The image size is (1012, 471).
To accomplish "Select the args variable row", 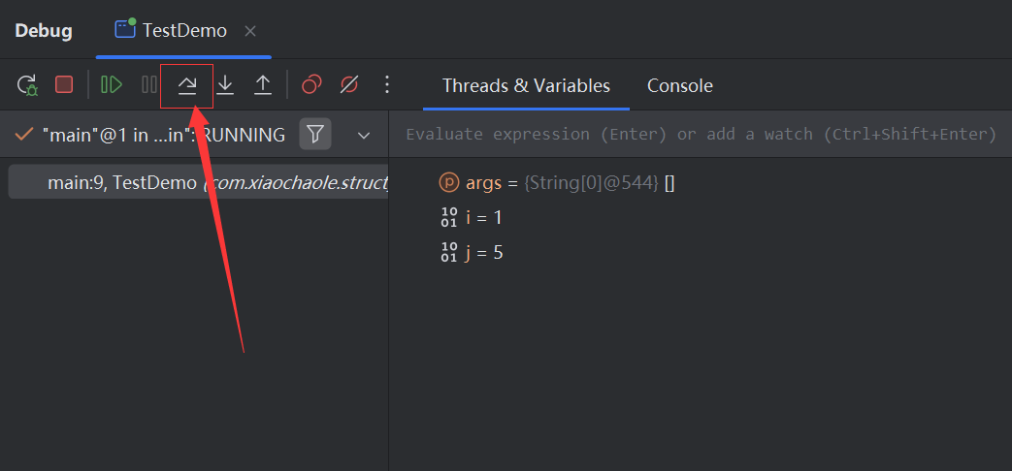I will [557, 182].
